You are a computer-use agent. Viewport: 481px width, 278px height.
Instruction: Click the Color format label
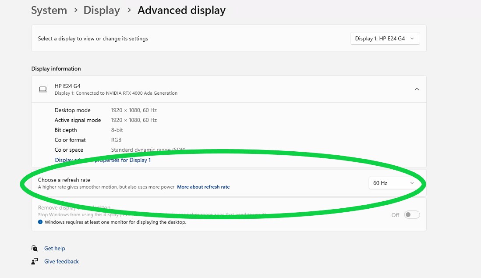[x=70, y=140]
